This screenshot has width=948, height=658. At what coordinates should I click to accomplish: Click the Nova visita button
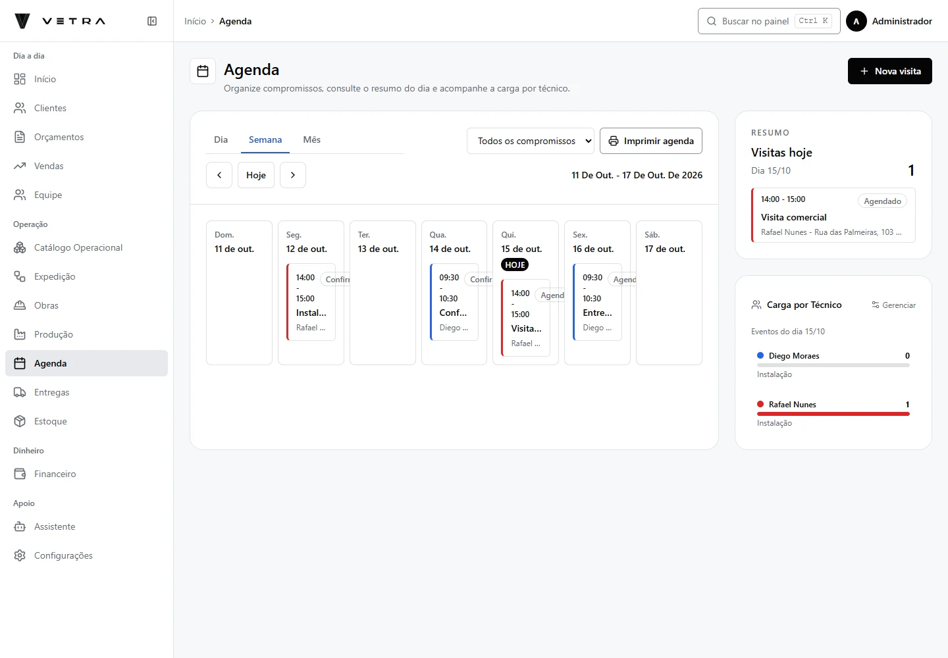pyautogui.click(x=890, y=71)
